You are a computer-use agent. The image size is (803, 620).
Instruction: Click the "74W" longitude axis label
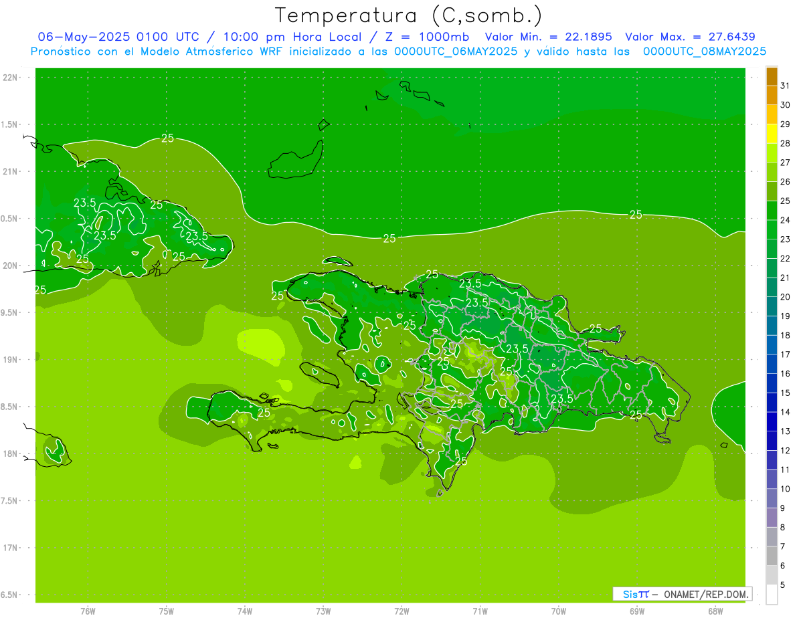[x=245, y=611]
